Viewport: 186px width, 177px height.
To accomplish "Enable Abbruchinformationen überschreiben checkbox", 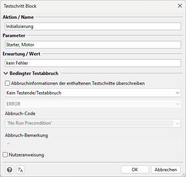I will point(7,83).
